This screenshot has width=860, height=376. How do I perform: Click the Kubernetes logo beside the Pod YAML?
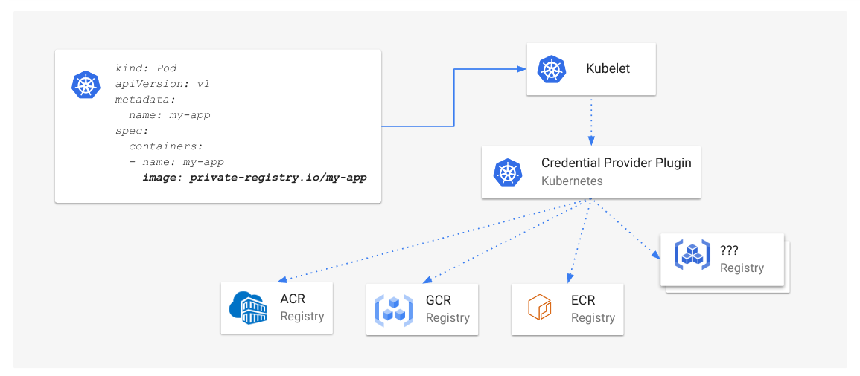86,84
